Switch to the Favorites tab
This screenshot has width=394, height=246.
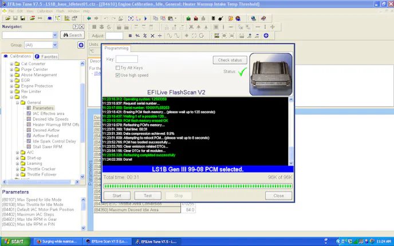coord(46,57)
